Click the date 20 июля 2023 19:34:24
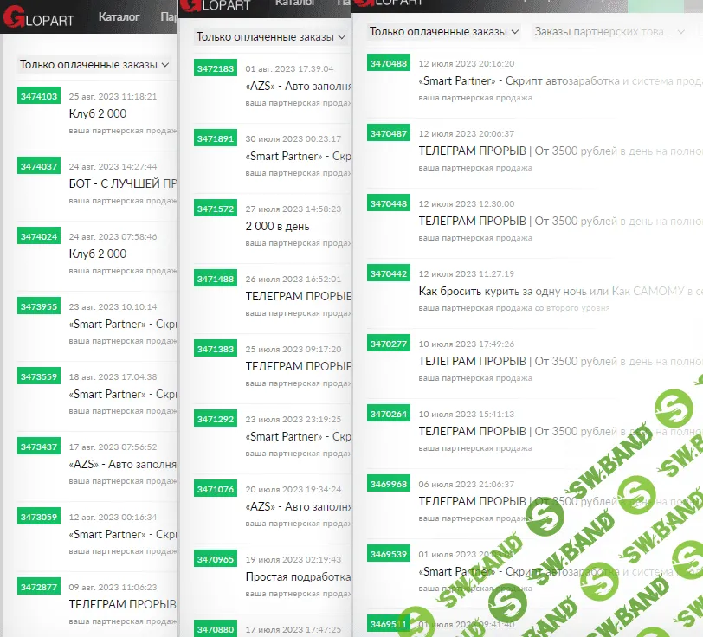703x637 pixels. click(293, 490)
